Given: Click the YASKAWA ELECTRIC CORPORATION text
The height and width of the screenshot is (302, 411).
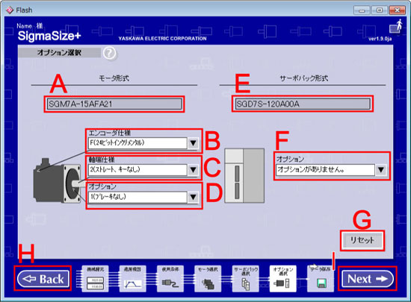Looking at the screenshot, I should [162, 39].
